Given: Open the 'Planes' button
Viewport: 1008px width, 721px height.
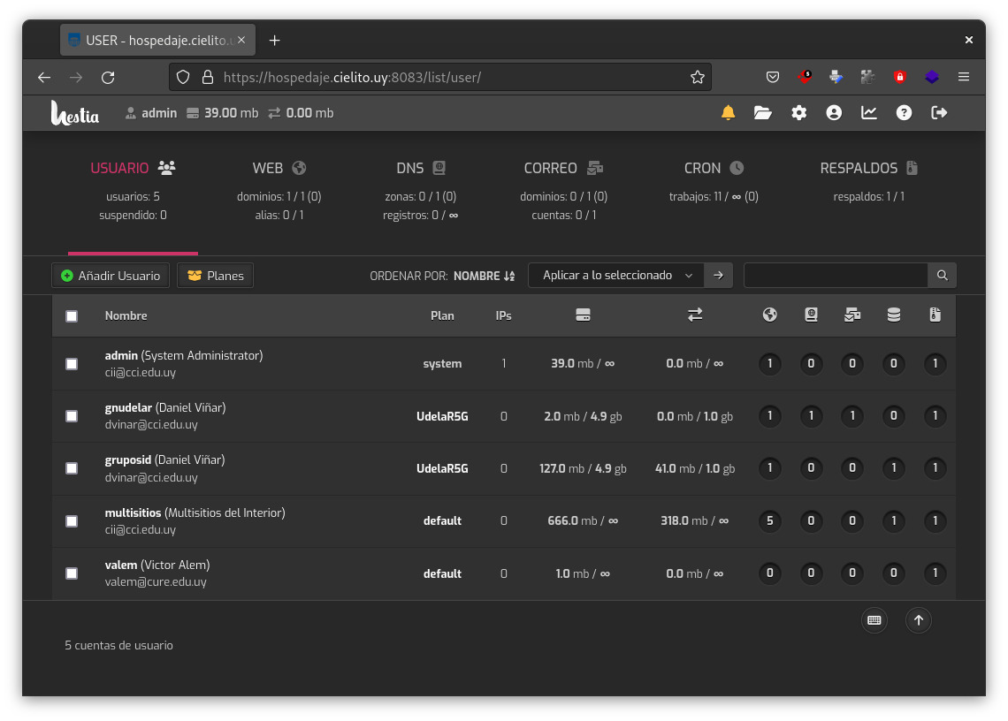Looking at the screenshot, I should coord(216,276).
